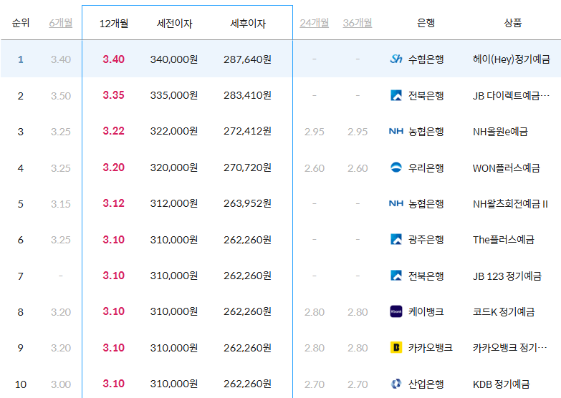
Task: Click the 2.95 rate in the 24개월 column
Action: pos(314,132)
